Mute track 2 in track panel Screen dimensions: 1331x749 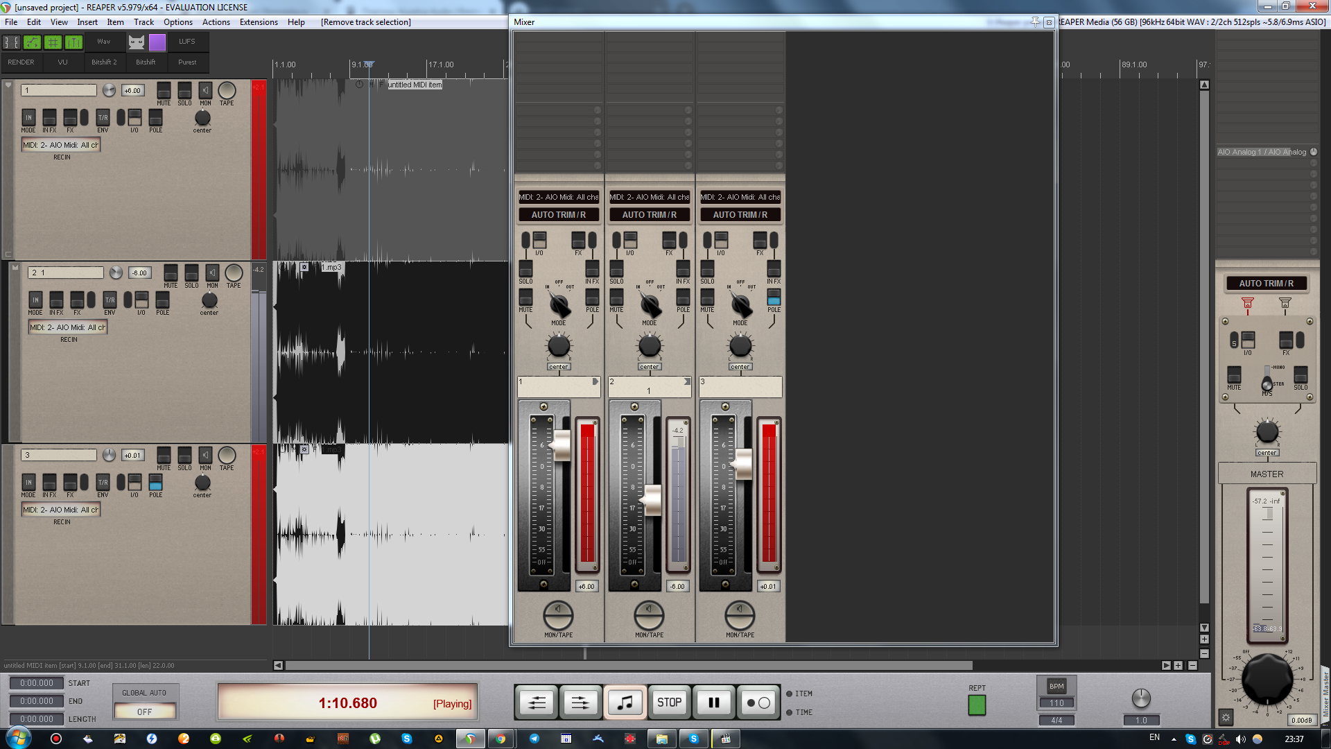tap(171, 273)
